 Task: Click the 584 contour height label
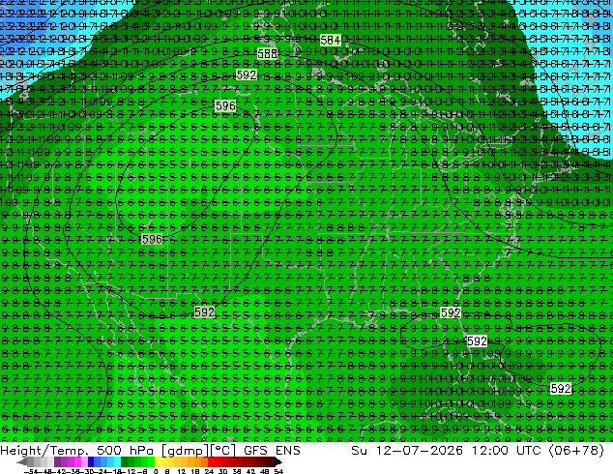click(x=331, y=41)
